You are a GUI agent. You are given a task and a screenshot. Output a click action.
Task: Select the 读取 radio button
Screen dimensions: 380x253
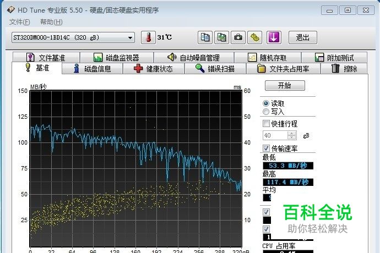coord(267,103)
